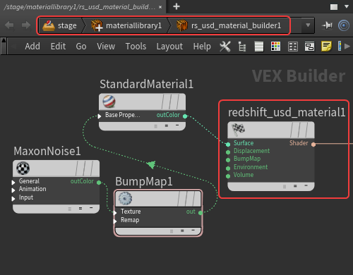Show the tree view hierarchy icon
The height and width of the screenshot is (275, 353).
[x=242, y=47]
